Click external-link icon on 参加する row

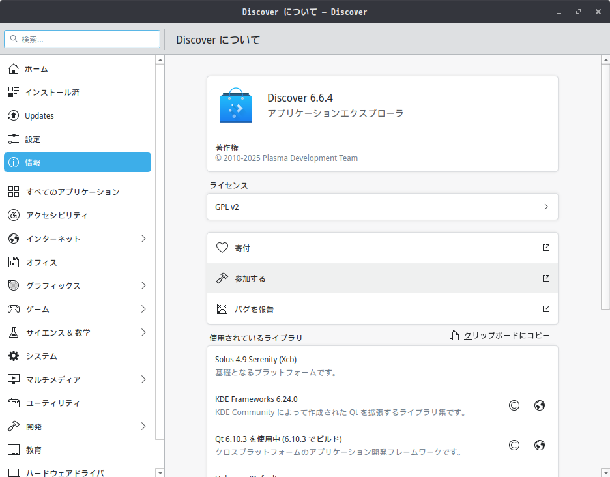(x=546, y=278)
